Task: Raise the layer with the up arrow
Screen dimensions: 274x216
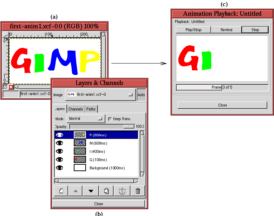Action: click(75, 191)
